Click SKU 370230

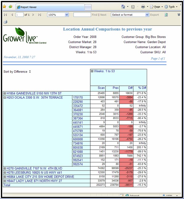click(x=78, y=114)
